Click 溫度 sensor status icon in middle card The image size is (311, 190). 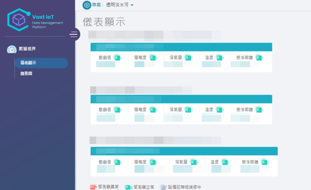[x=219, y=109]
